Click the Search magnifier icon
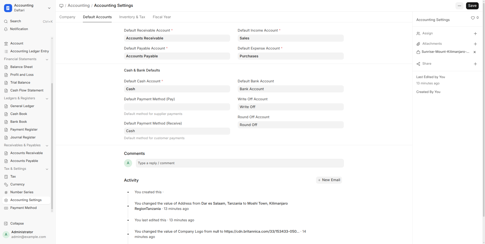The image size is (485, 244). pos(6,21)
